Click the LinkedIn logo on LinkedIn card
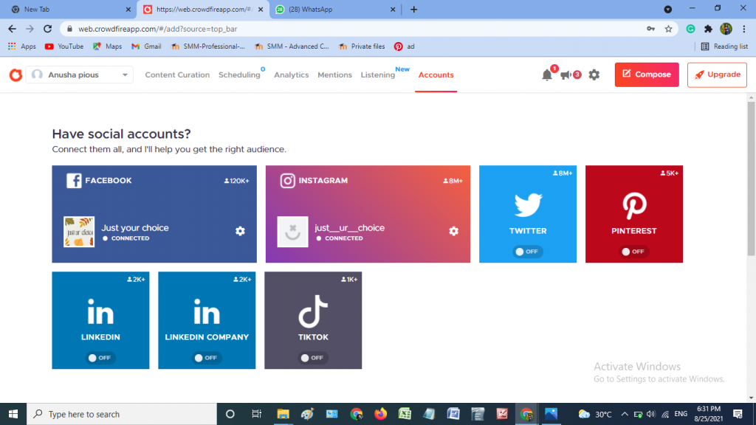The image size is (756, 425). 100,311
